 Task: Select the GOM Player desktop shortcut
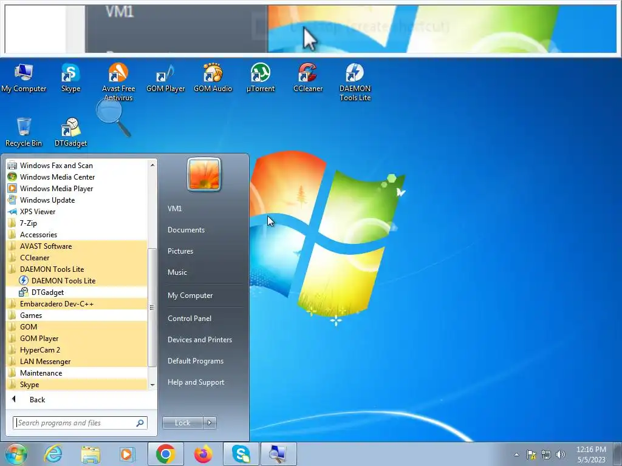[165, 78]
